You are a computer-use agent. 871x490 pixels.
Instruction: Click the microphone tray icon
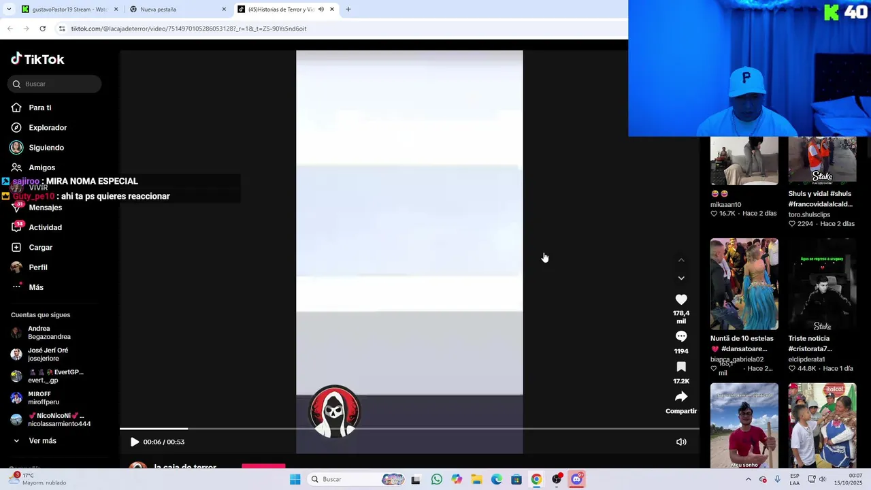coord(778,479)
